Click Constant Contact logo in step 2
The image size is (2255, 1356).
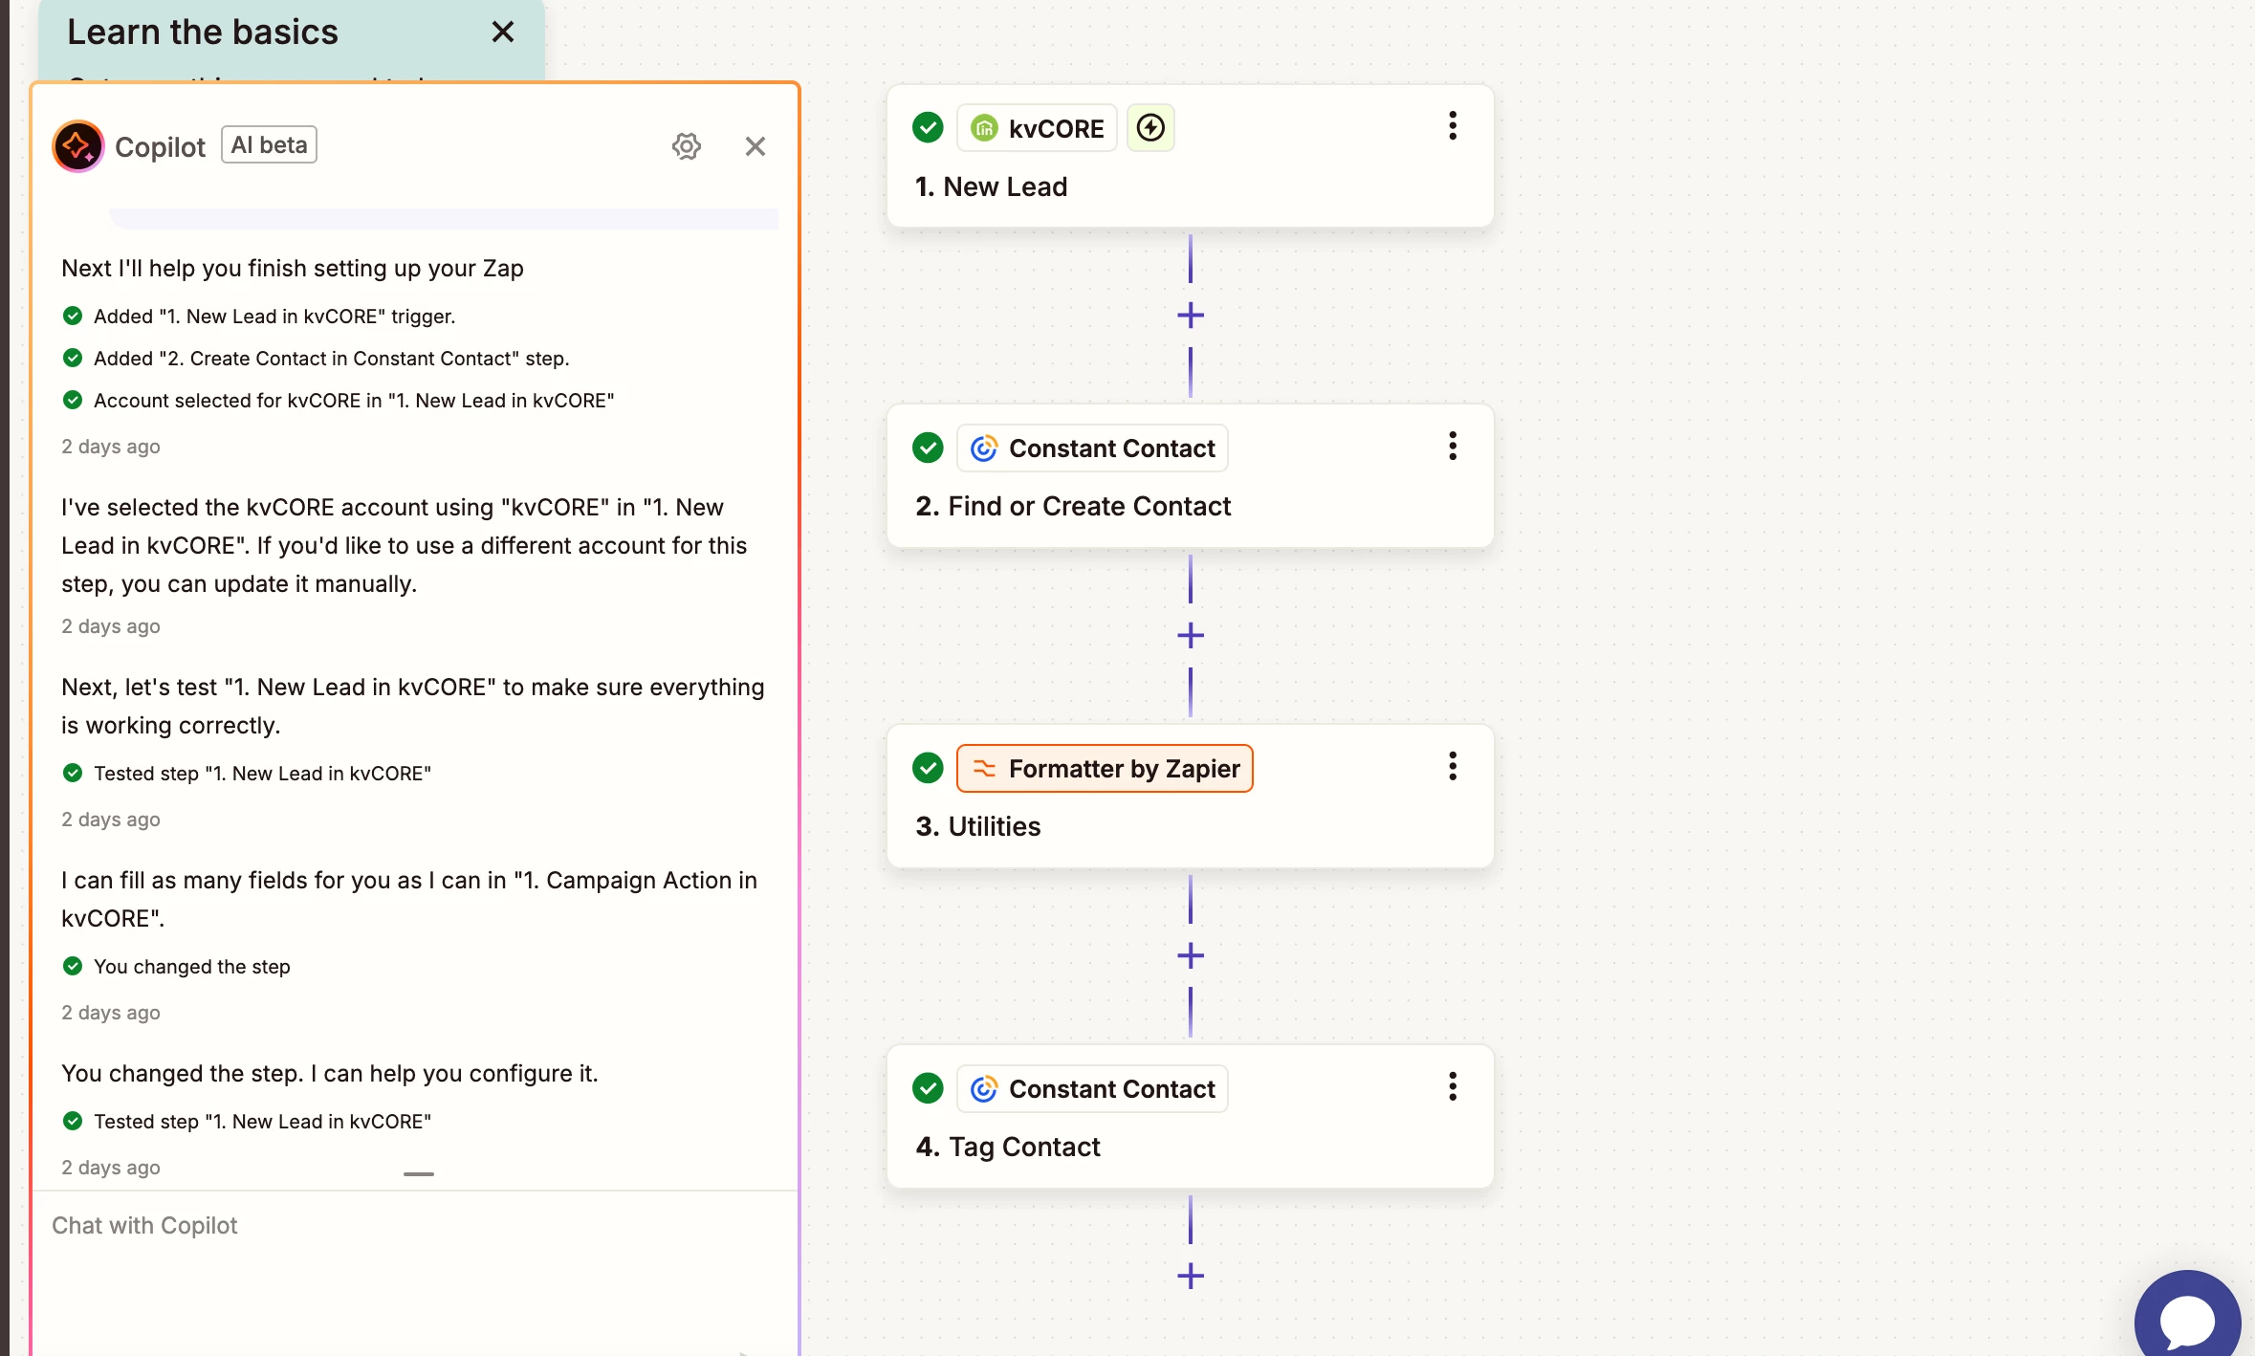[x=984, y=448]
